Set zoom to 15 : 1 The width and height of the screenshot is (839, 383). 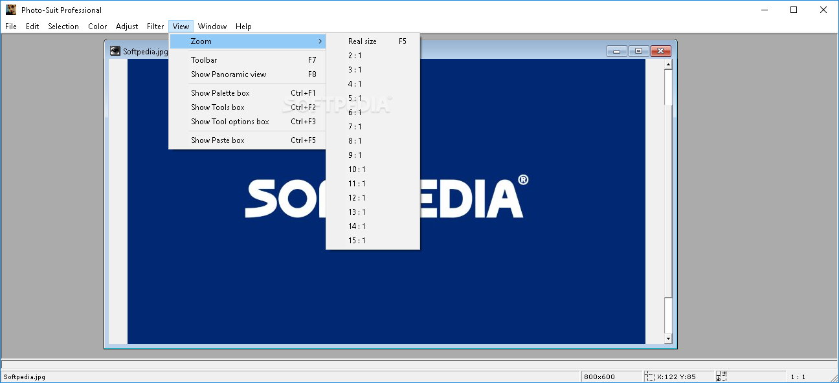pos(373,241)
